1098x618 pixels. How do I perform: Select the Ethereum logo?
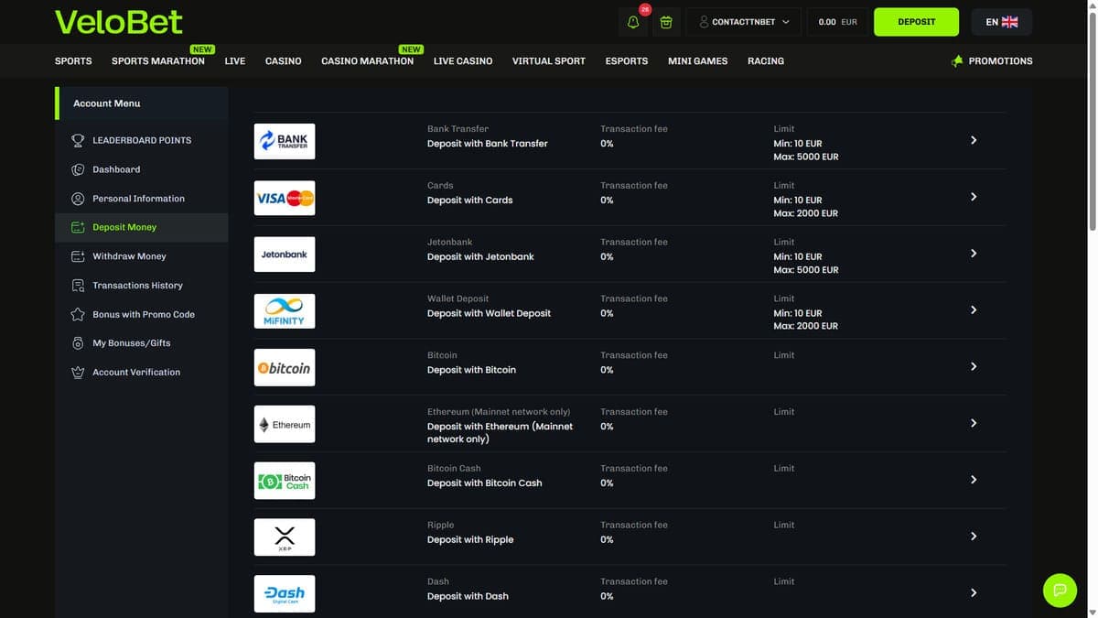pos(285,424)
